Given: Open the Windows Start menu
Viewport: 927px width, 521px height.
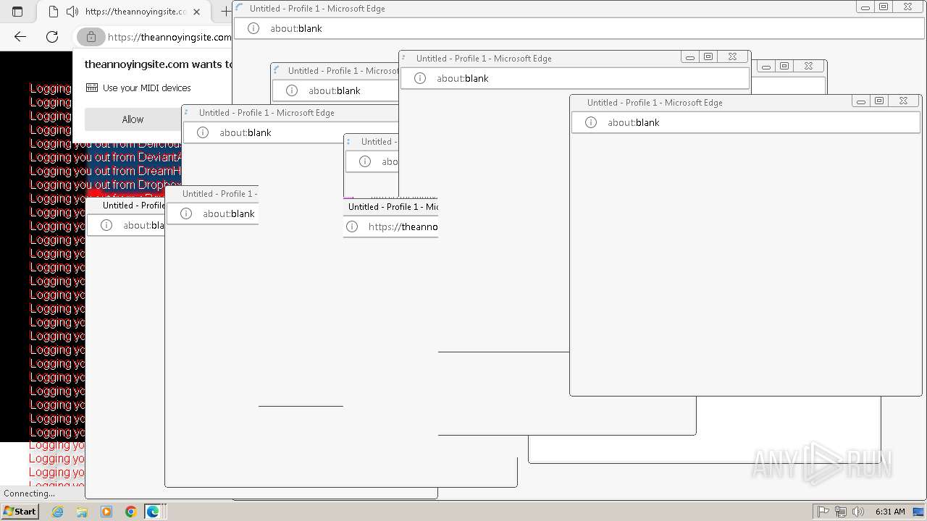Looking at the screenshot, I should (x=20, y=511).
